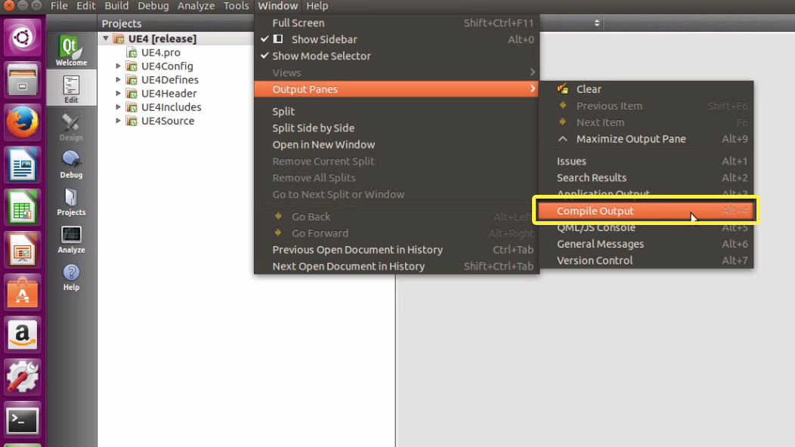The image size is (795, 447).
Task: Expand the UE4Defines tree node
Action: point(118,79)
